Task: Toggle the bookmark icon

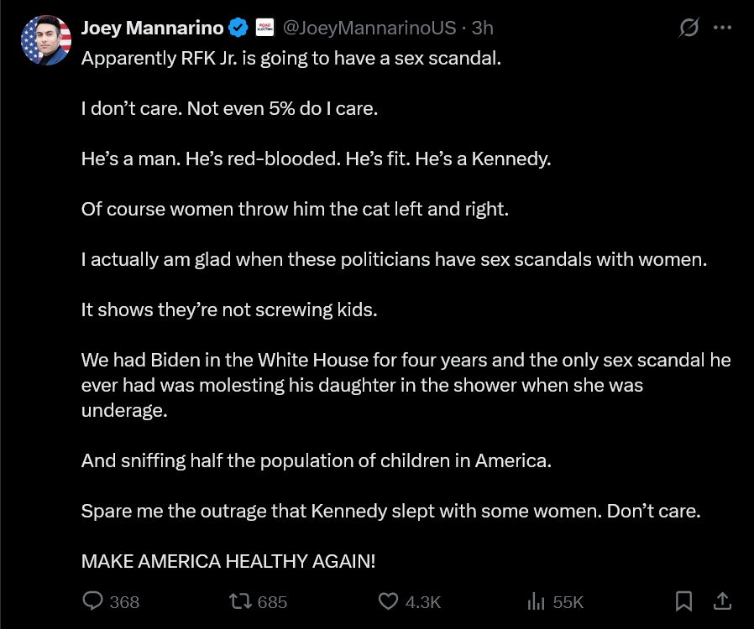Action: (x=683, y=601)
